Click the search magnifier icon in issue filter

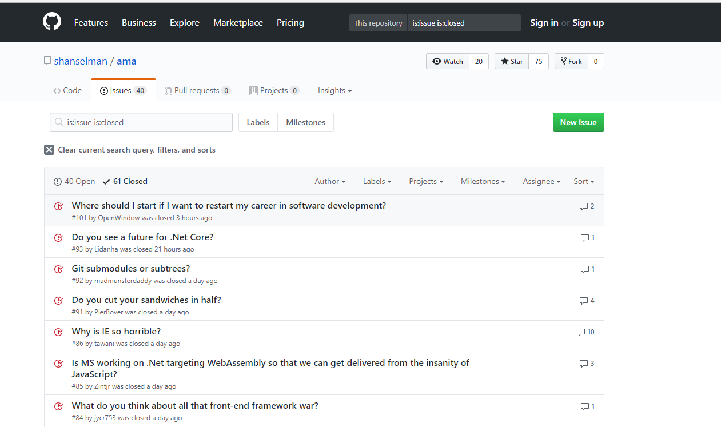coord(59,122)
